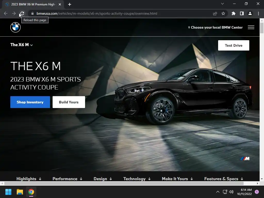
Task: Click the location pin icon
Action: tap(189, 27)
